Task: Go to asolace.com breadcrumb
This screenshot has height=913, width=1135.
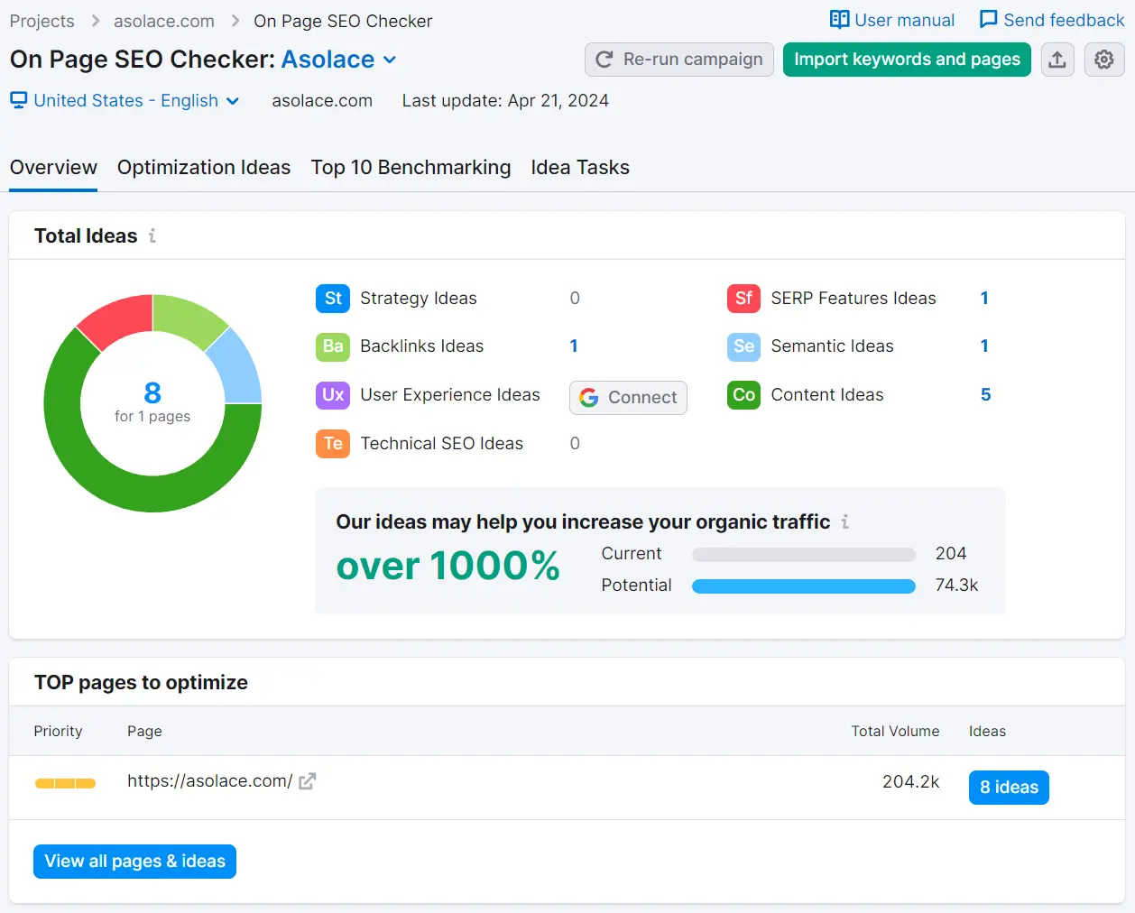Action: click(x=164, y=21)
